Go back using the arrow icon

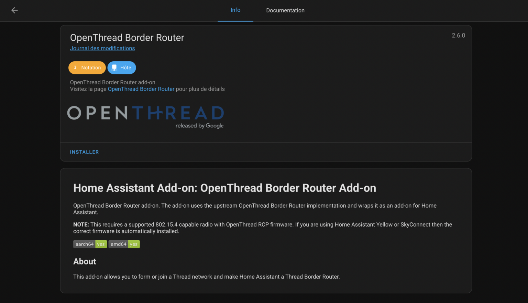pyautogui.click(x=14, y=10)
